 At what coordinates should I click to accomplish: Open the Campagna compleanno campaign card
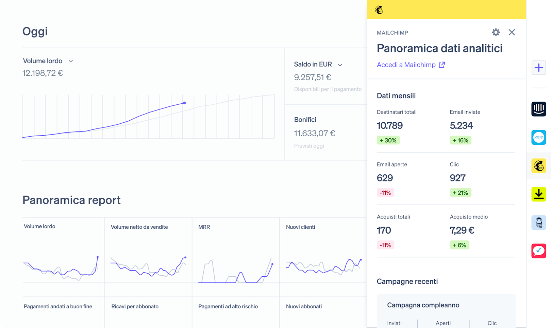[446, 311]
